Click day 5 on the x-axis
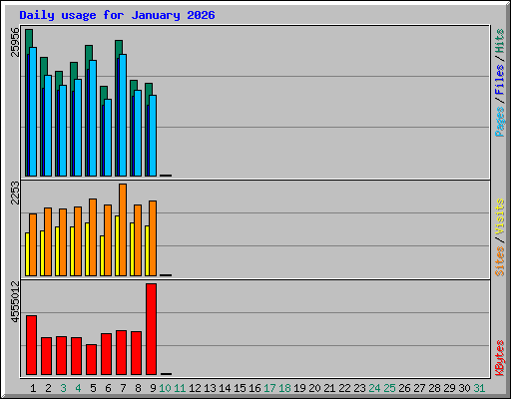The width and height of the screenshot is (511, 399). click(x=93, y=388)
